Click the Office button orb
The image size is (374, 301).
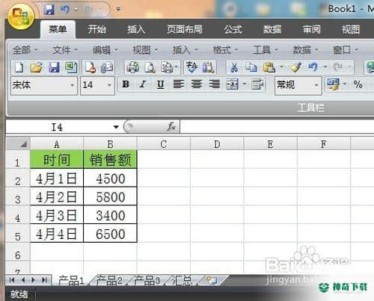coord(21,16)
